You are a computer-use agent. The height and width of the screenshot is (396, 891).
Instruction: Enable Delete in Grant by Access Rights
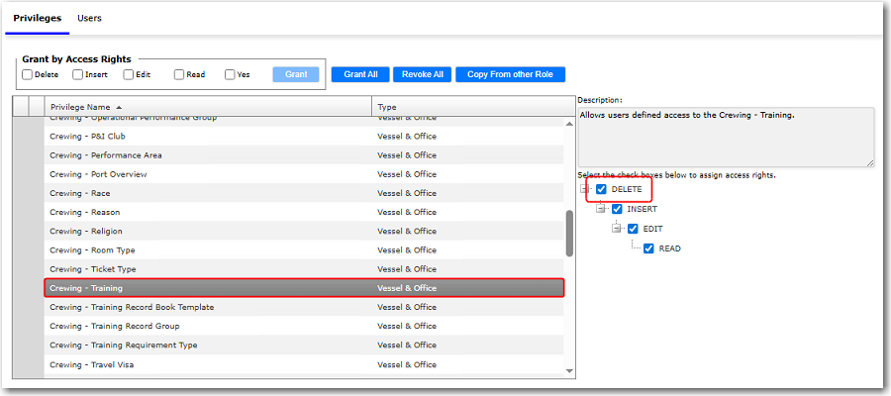pyautogui.click(x=28, y=74)
